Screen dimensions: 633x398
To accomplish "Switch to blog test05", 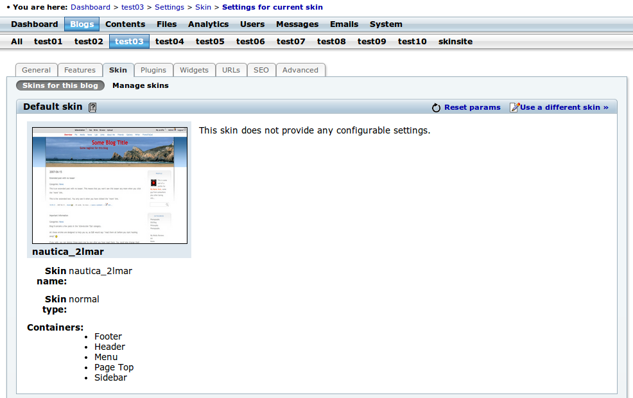I will pyautogui.click(x=210, y=42).
